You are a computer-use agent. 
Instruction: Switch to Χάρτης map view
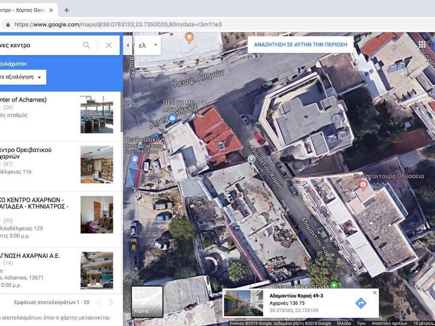(147, 301)
